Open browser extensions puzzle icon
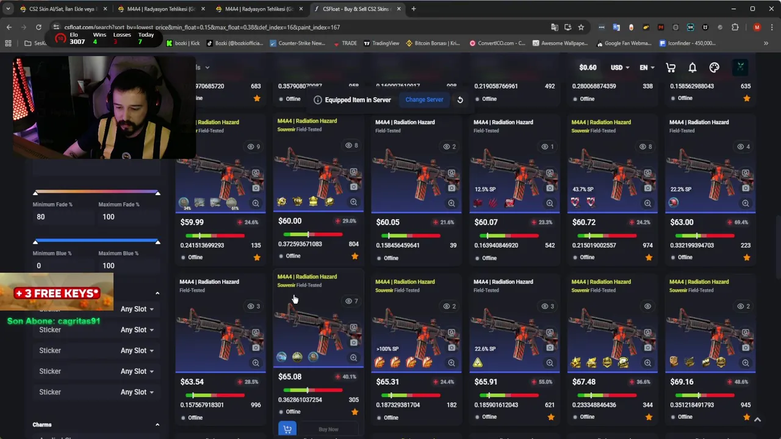 [x=735, y=27]
